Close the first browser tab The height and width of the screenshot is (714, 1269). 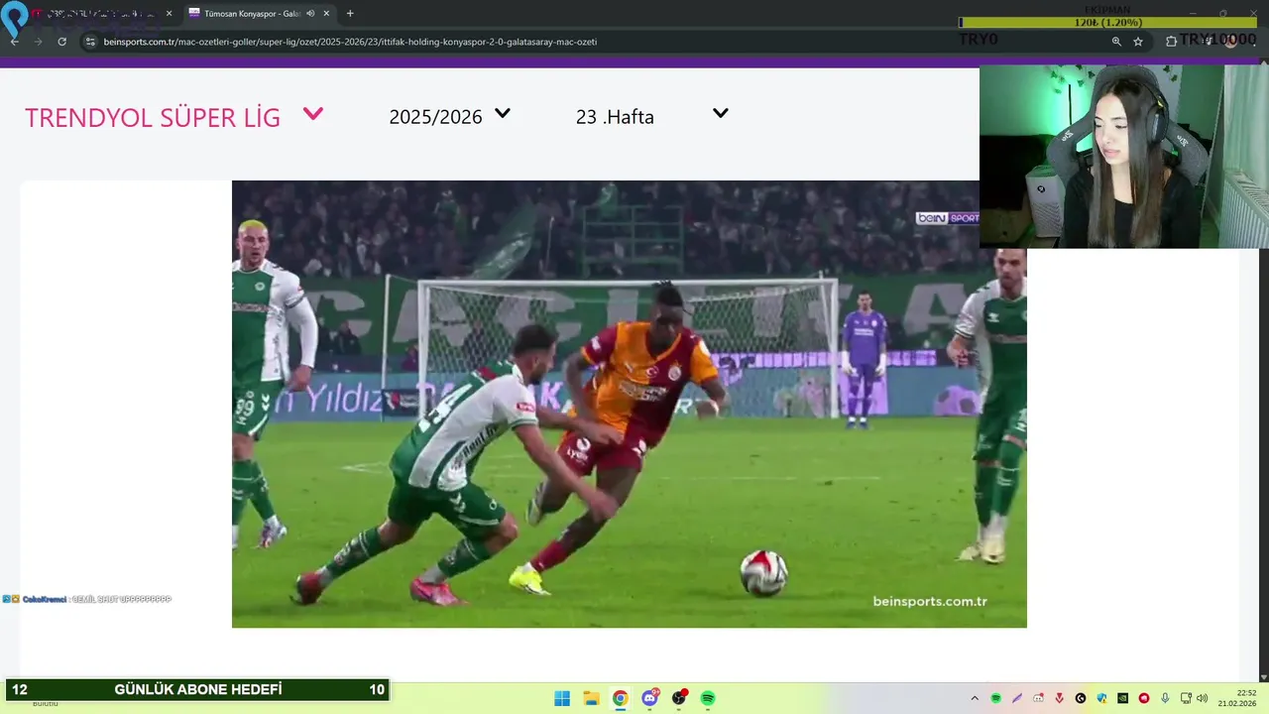click(x=169, y=14)
